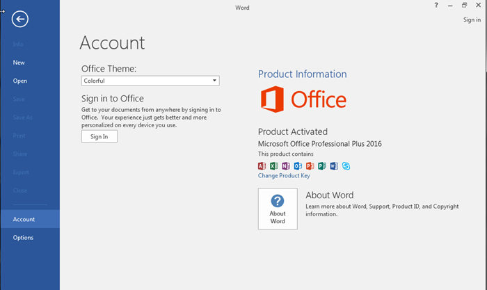487x290 pixels.
Task: Click the Skype app icon
Action: pyautogui.click(x=345, y=166)
